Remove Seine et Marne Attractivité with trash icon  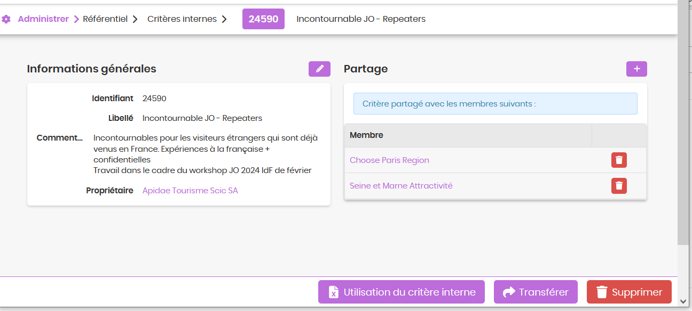619,185
